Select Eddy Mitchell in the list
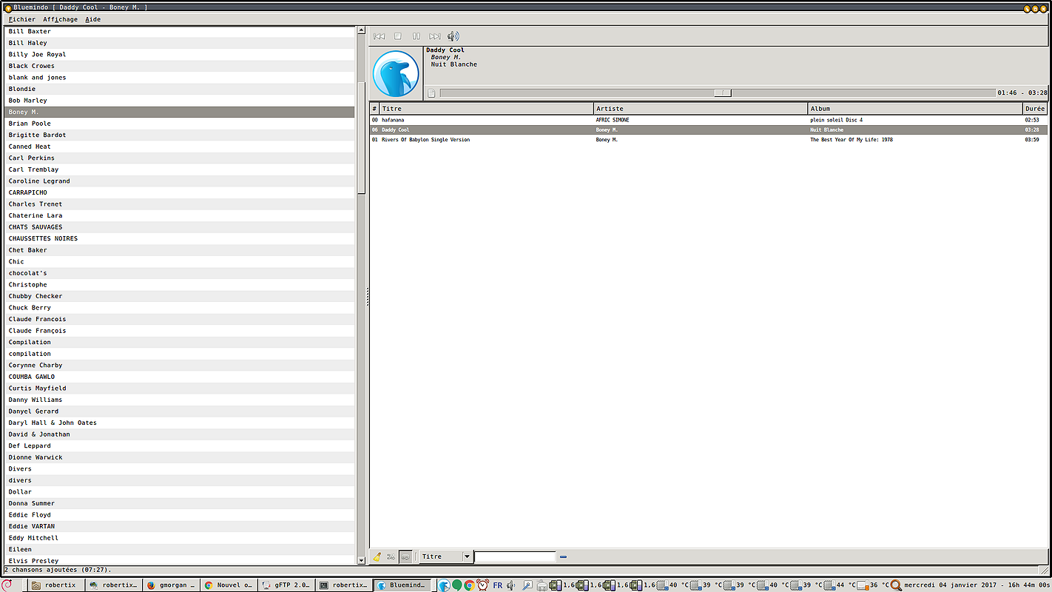Viewport: 1052px width, 592px height. point(180,538)
